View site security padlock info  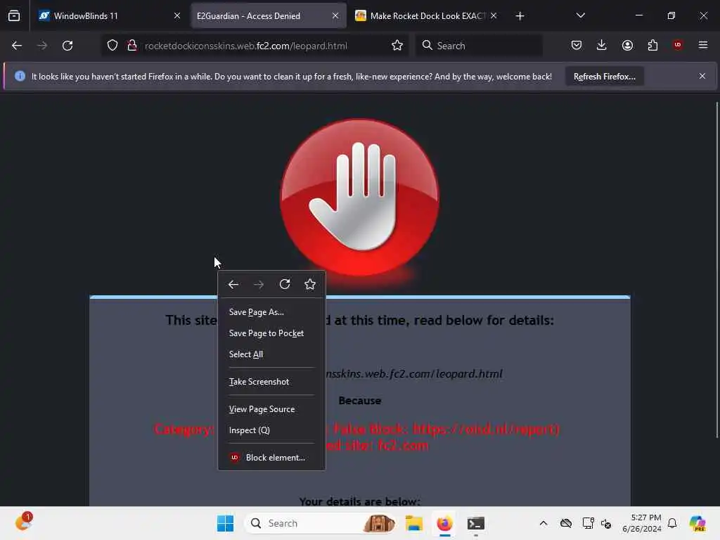tap(132, 46)
